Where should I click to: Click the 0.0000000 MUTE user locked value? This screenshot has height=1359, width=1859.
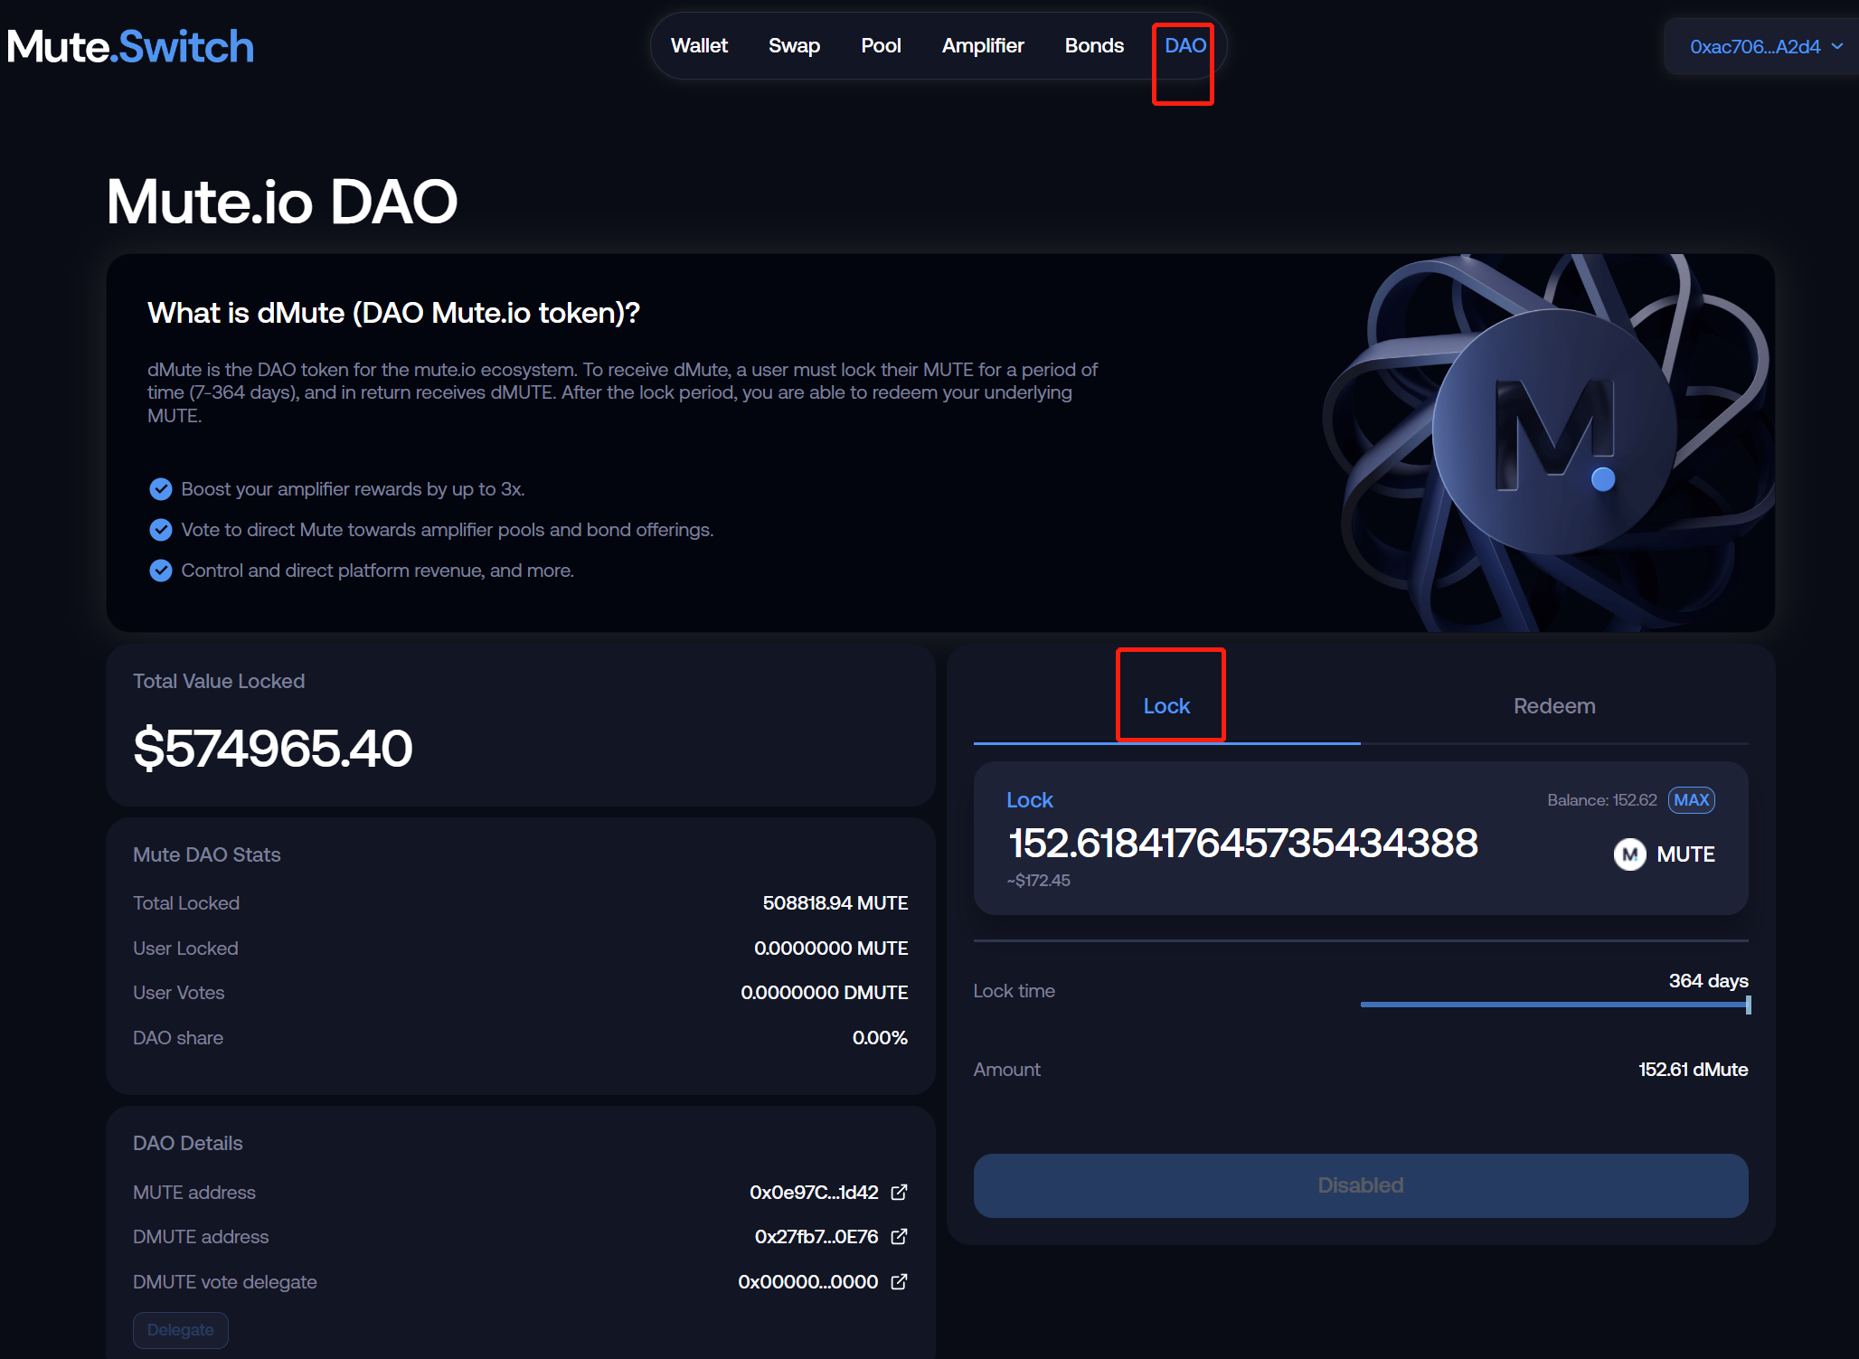pyautogui.click(x=831, y=948)
